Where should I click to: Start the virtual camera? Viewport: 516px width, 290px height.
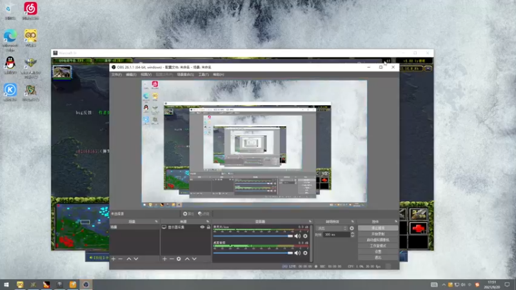(378, 240)
